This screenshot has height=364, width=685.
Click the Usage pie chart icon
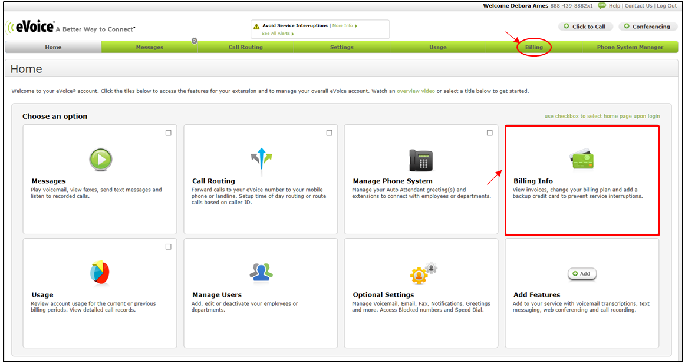click(100, 272)
